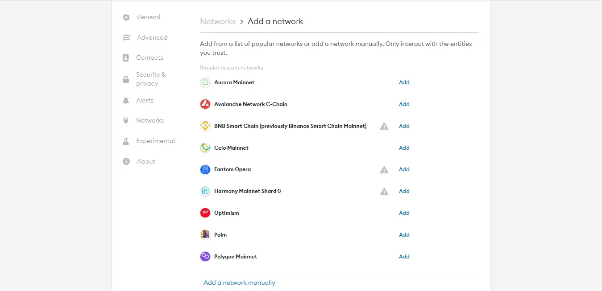Click the BNB Smart Chain name text

click(x=290, y=126)
